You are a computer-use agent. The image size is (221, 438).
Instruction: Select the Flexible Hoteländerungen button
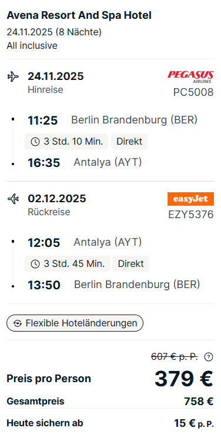click(x=75, y=323)
